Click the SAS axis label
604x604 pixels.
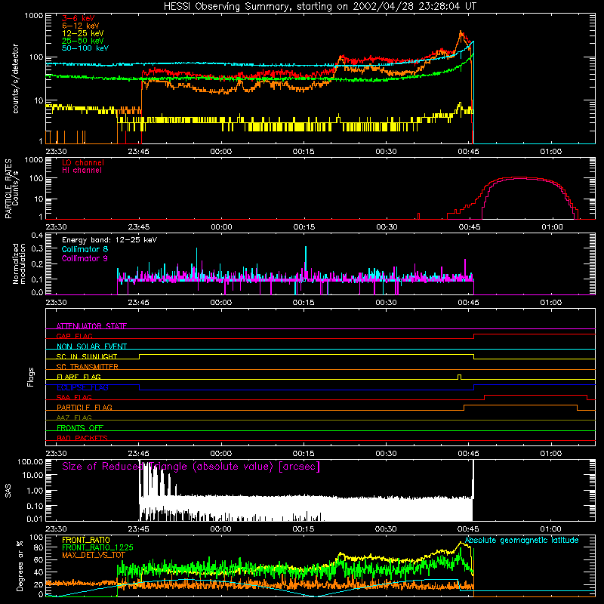coord(8,490)
